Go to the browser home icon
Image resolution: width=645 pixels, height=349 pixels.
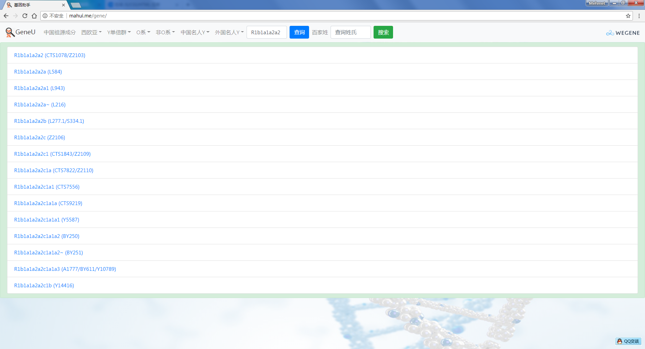tap(34, 16)
